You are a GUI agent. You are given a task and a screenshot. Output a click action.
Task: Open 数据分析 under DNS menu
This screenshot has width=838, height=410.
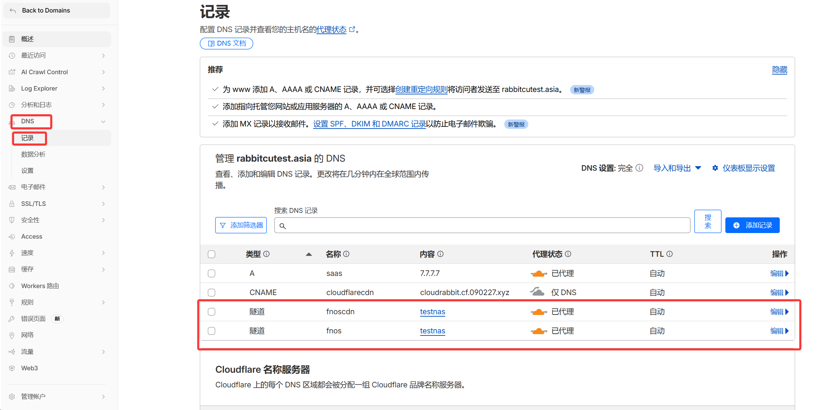33,154
